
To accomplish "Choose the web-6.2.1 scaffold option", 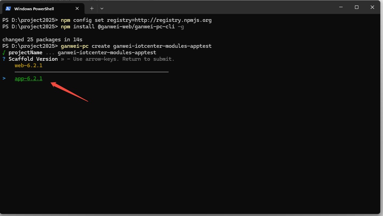I will point(28,66).
